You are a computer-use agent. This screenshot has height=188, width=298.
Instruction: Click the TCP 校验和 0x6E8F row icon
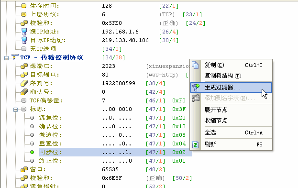point(24,178)
